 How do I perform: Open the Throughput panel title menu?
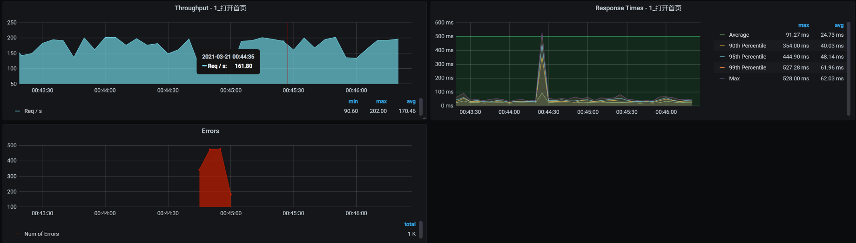(x=210, y=8)
